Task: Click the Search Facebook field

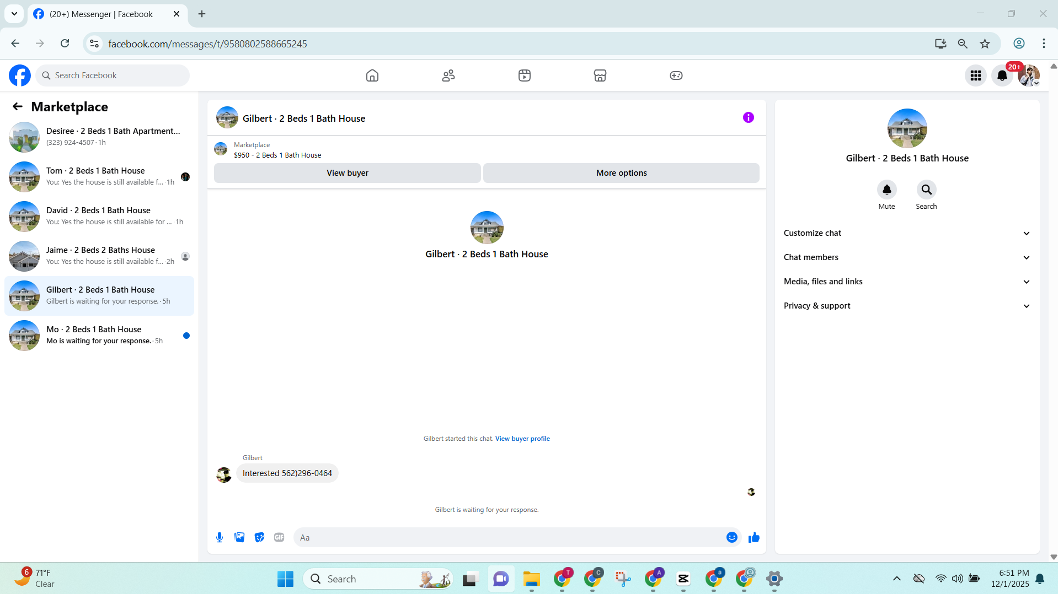Action: coord(113,75)
